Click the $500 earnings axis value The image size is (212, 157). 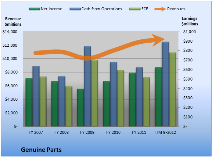click(188, 79)
